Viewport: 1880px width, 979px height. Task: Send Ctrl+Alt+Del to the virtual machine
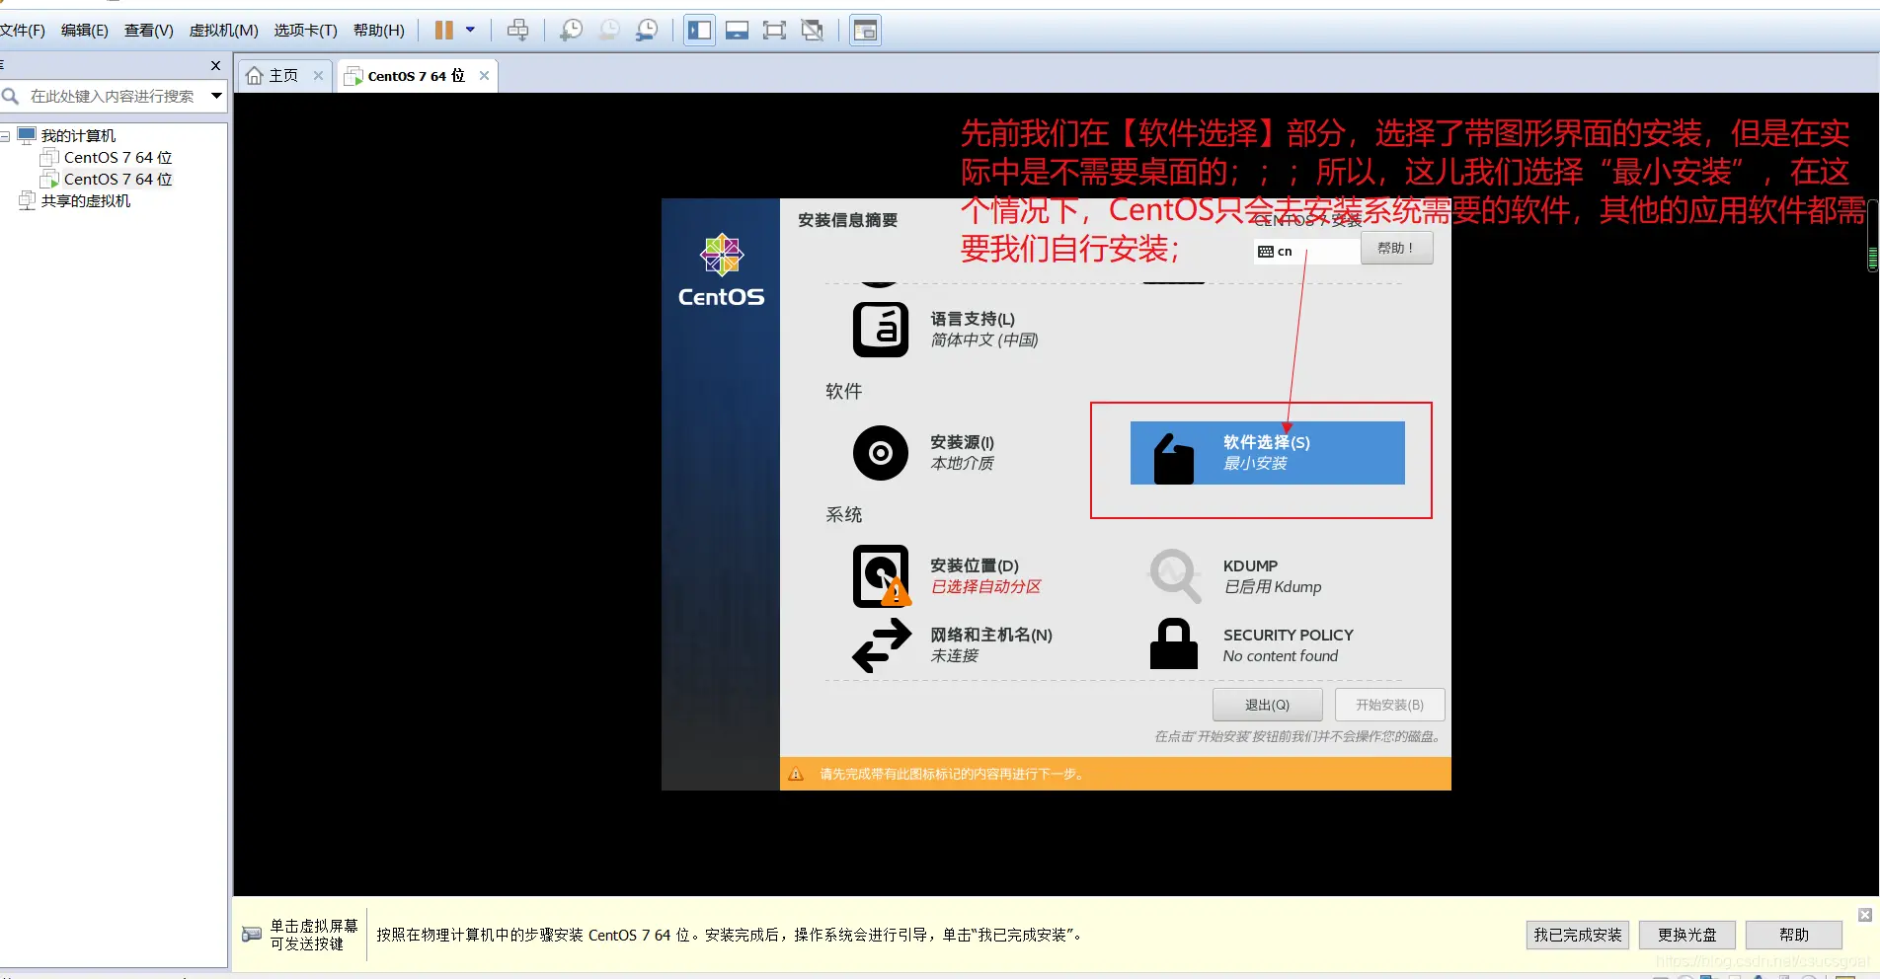[x=517, y=31]
